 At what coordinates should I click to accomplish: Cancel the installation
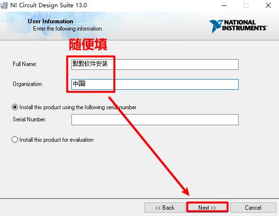click(x=253, y=207)
